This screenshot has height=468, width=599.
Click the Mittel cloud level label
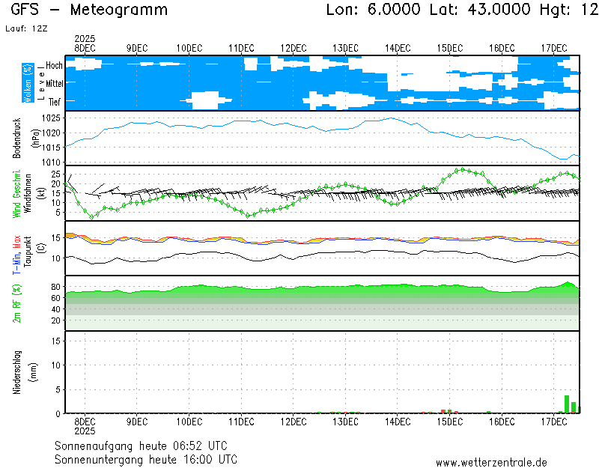pos(54,84)
